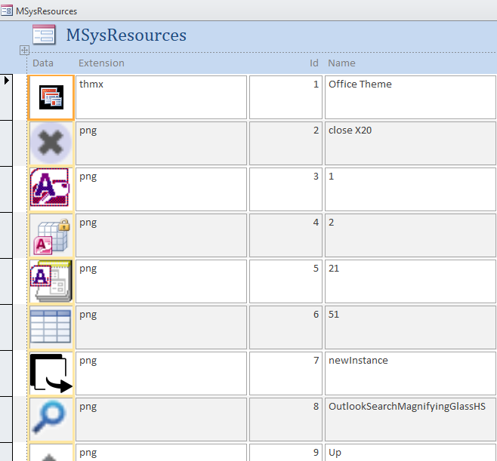Click the png extension field in row 8

tap(161, 420)
